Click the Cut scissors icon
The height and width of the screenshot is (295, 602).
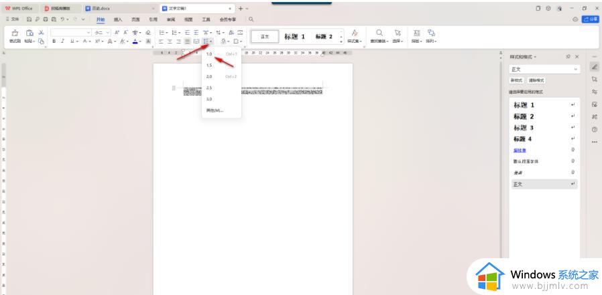pos(41,33)
